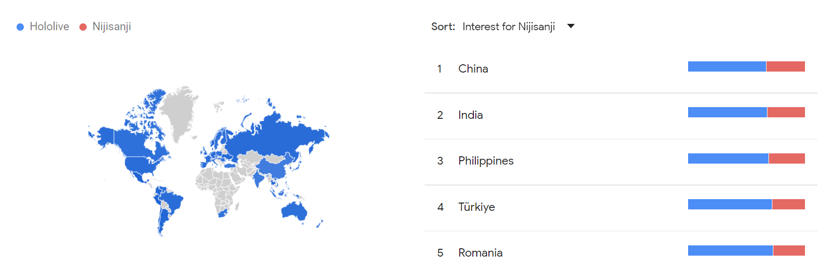Click the "Interest for Nijisanji" sort option
This screenshot has height=279, width=823.
tap(508, 26)
